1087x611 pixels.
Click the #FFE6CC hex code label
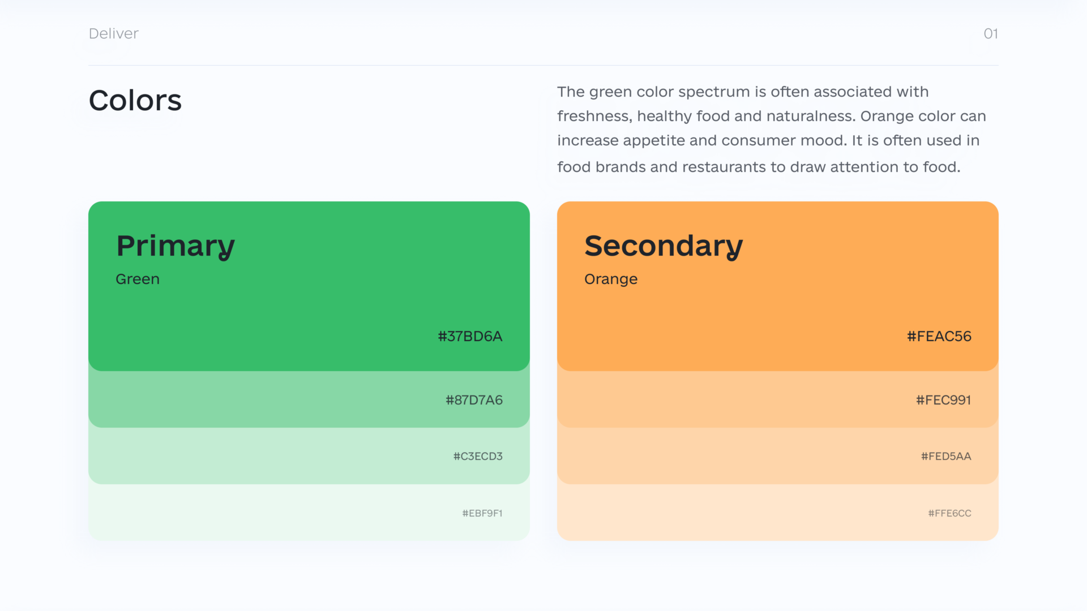pyautogui.click(x=949, y=513)
